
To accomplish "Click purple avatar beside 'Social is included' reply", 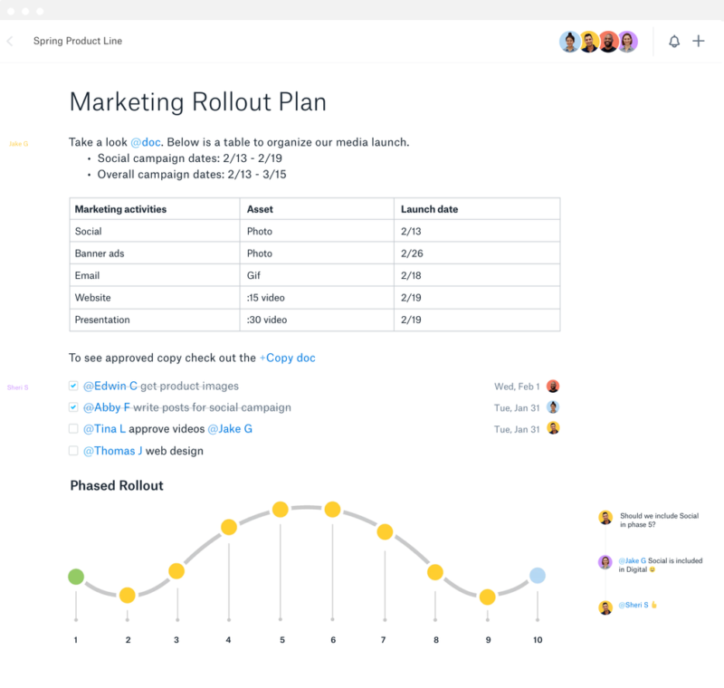I will click(x=605, y=562).
